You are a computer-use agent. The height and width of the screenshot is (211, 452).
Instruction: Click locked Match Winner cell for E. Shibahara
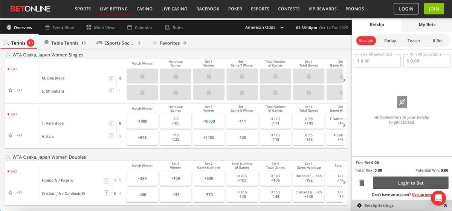pyautogui.click(x=142, y=92)
